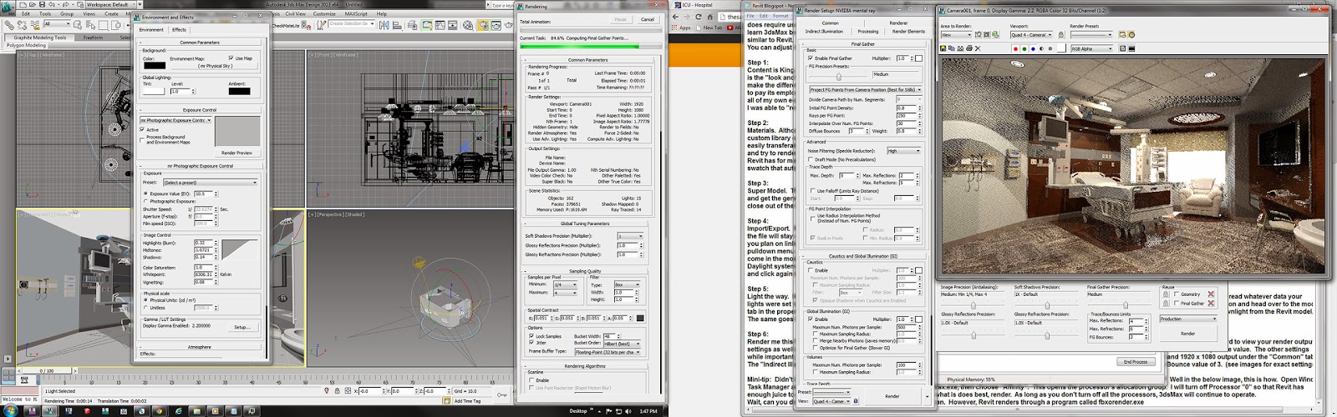Expand the Production render mode dropdown

click(x=1187, y=319)
